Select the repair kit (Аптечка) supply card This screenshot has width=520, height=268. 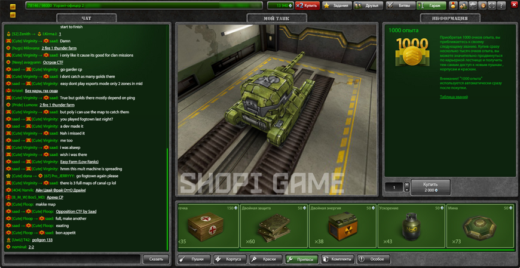pyautogui.click(x=208, y=226)
